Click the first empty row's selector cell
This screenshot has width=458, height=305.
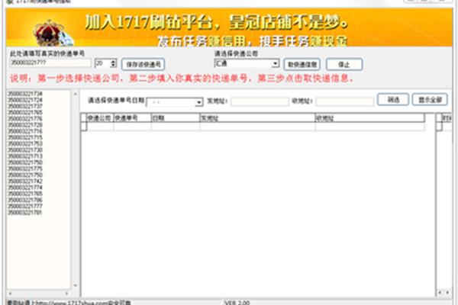coord(84,127)
